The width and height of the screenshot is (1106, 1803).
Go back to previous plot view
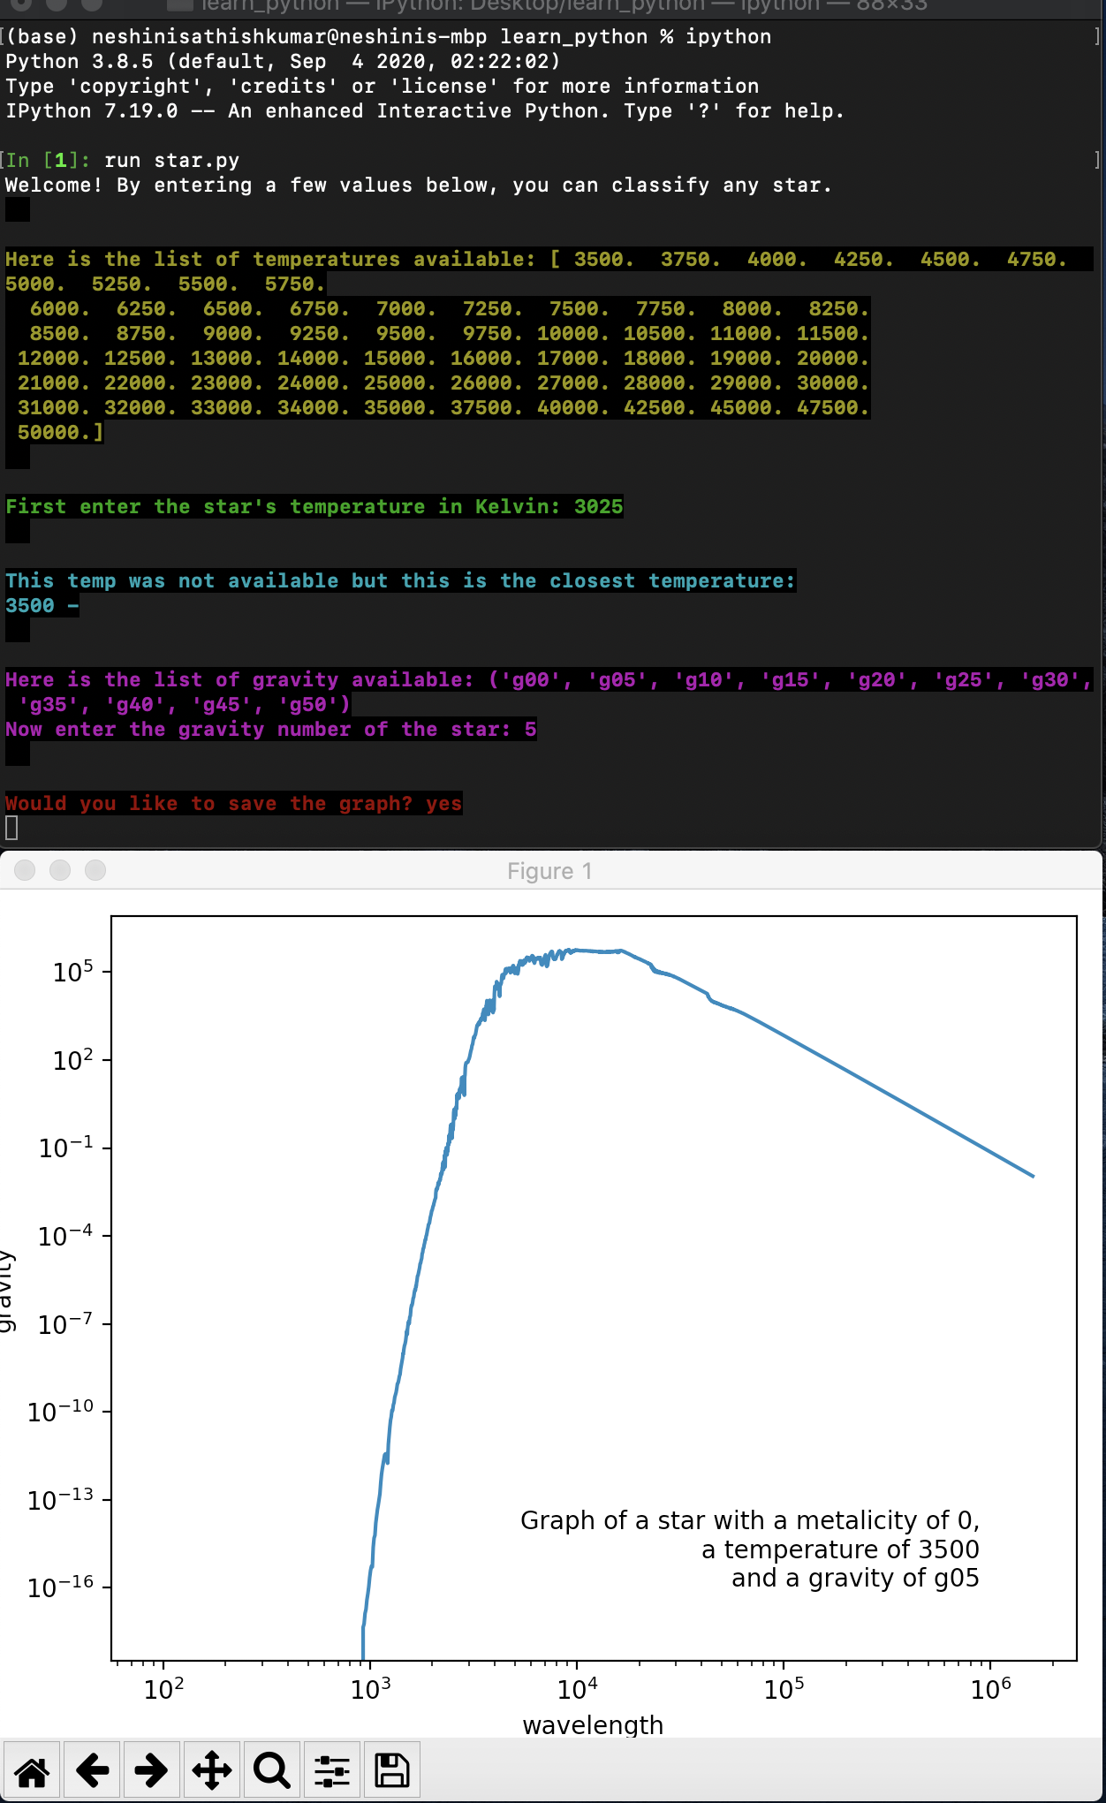[92, 1770]
